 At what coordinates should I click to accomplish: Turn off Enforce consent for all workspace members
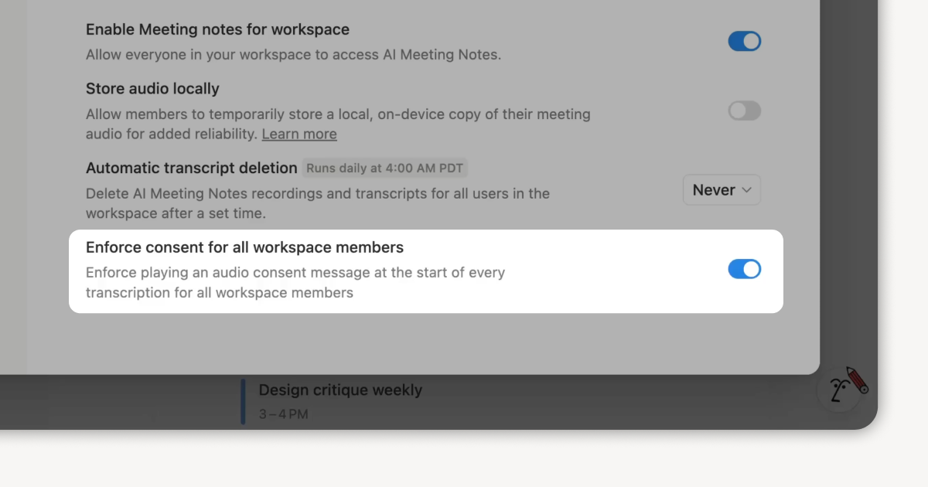click(744, 269)
